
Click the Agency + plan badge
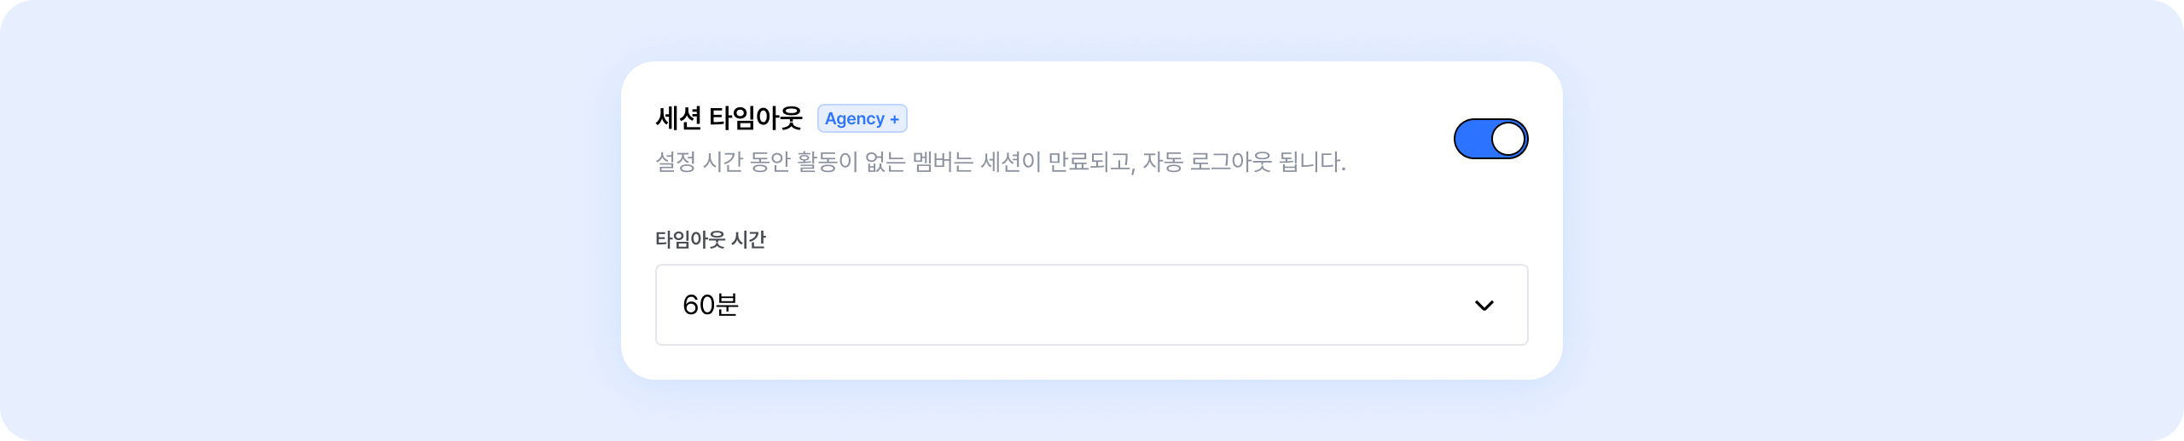(862, 118)
